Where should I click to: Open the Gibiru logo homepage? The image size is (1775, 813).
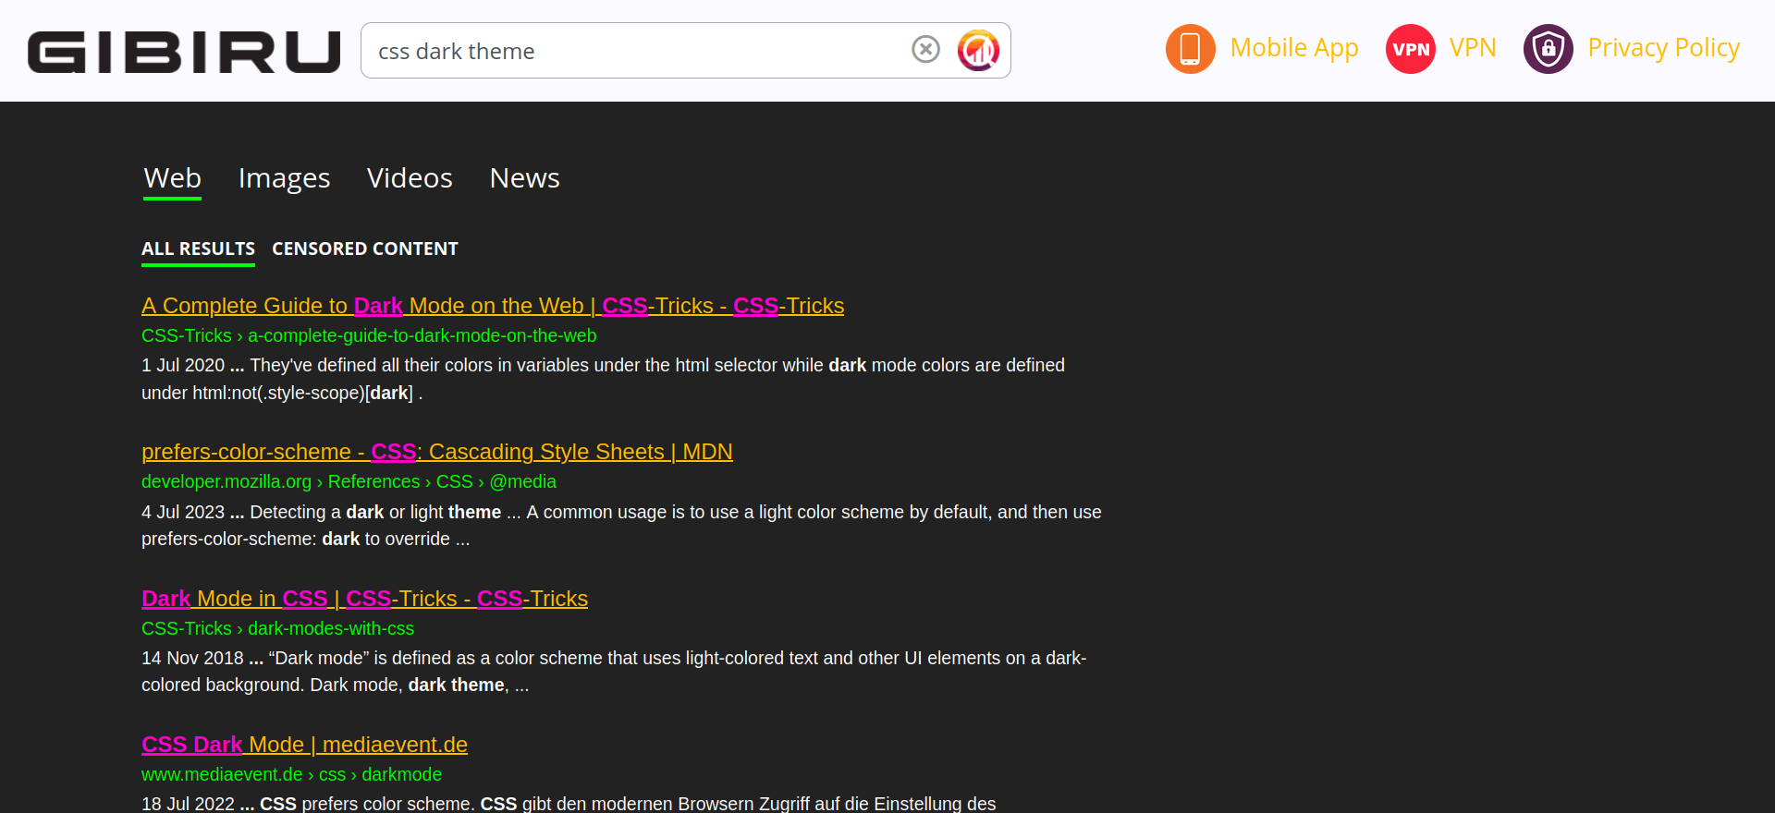click(184, 52)
